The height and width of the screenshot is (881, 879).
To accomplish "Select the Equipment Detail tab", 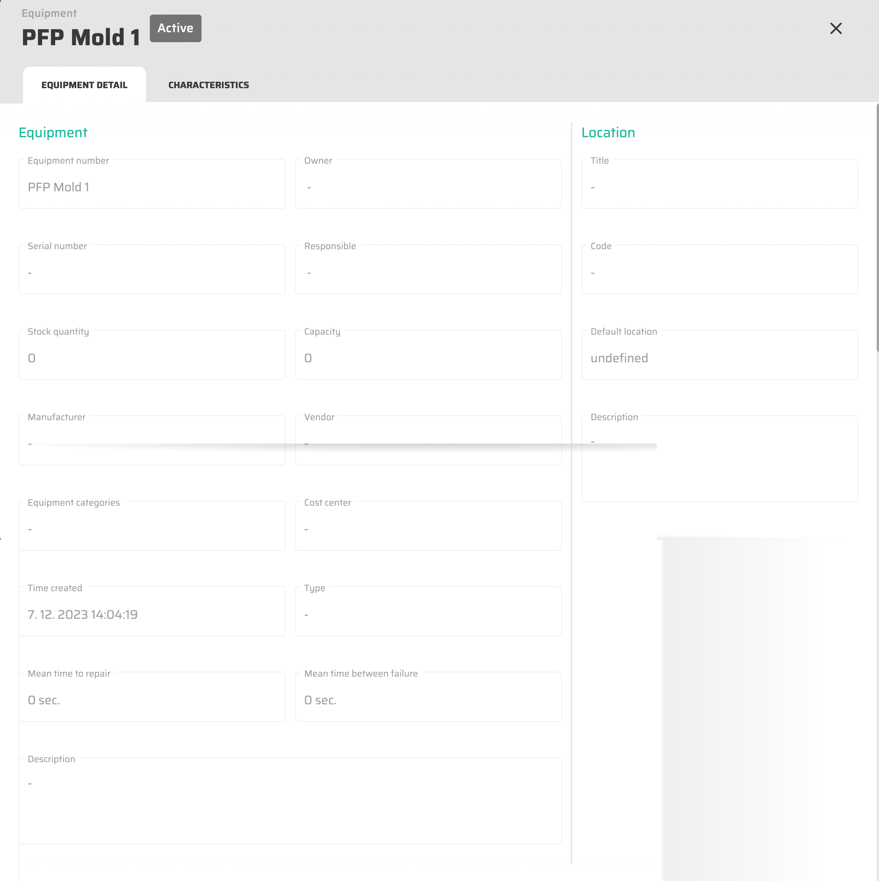I will pos(84,85).
